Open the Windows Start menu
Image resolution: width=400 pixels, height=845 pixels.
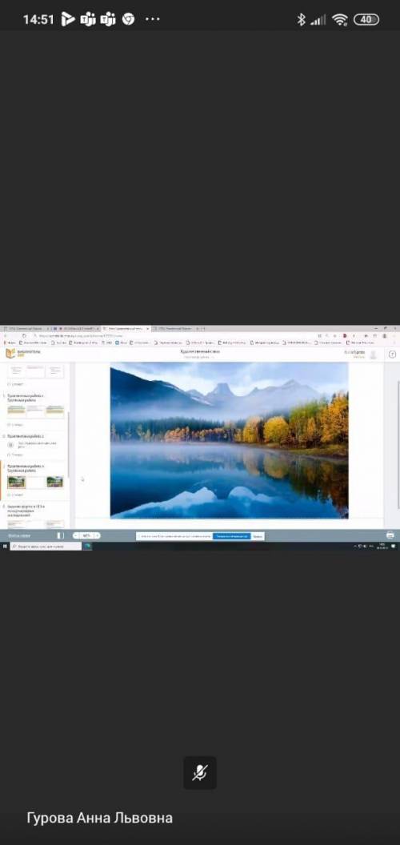[4, 546]
